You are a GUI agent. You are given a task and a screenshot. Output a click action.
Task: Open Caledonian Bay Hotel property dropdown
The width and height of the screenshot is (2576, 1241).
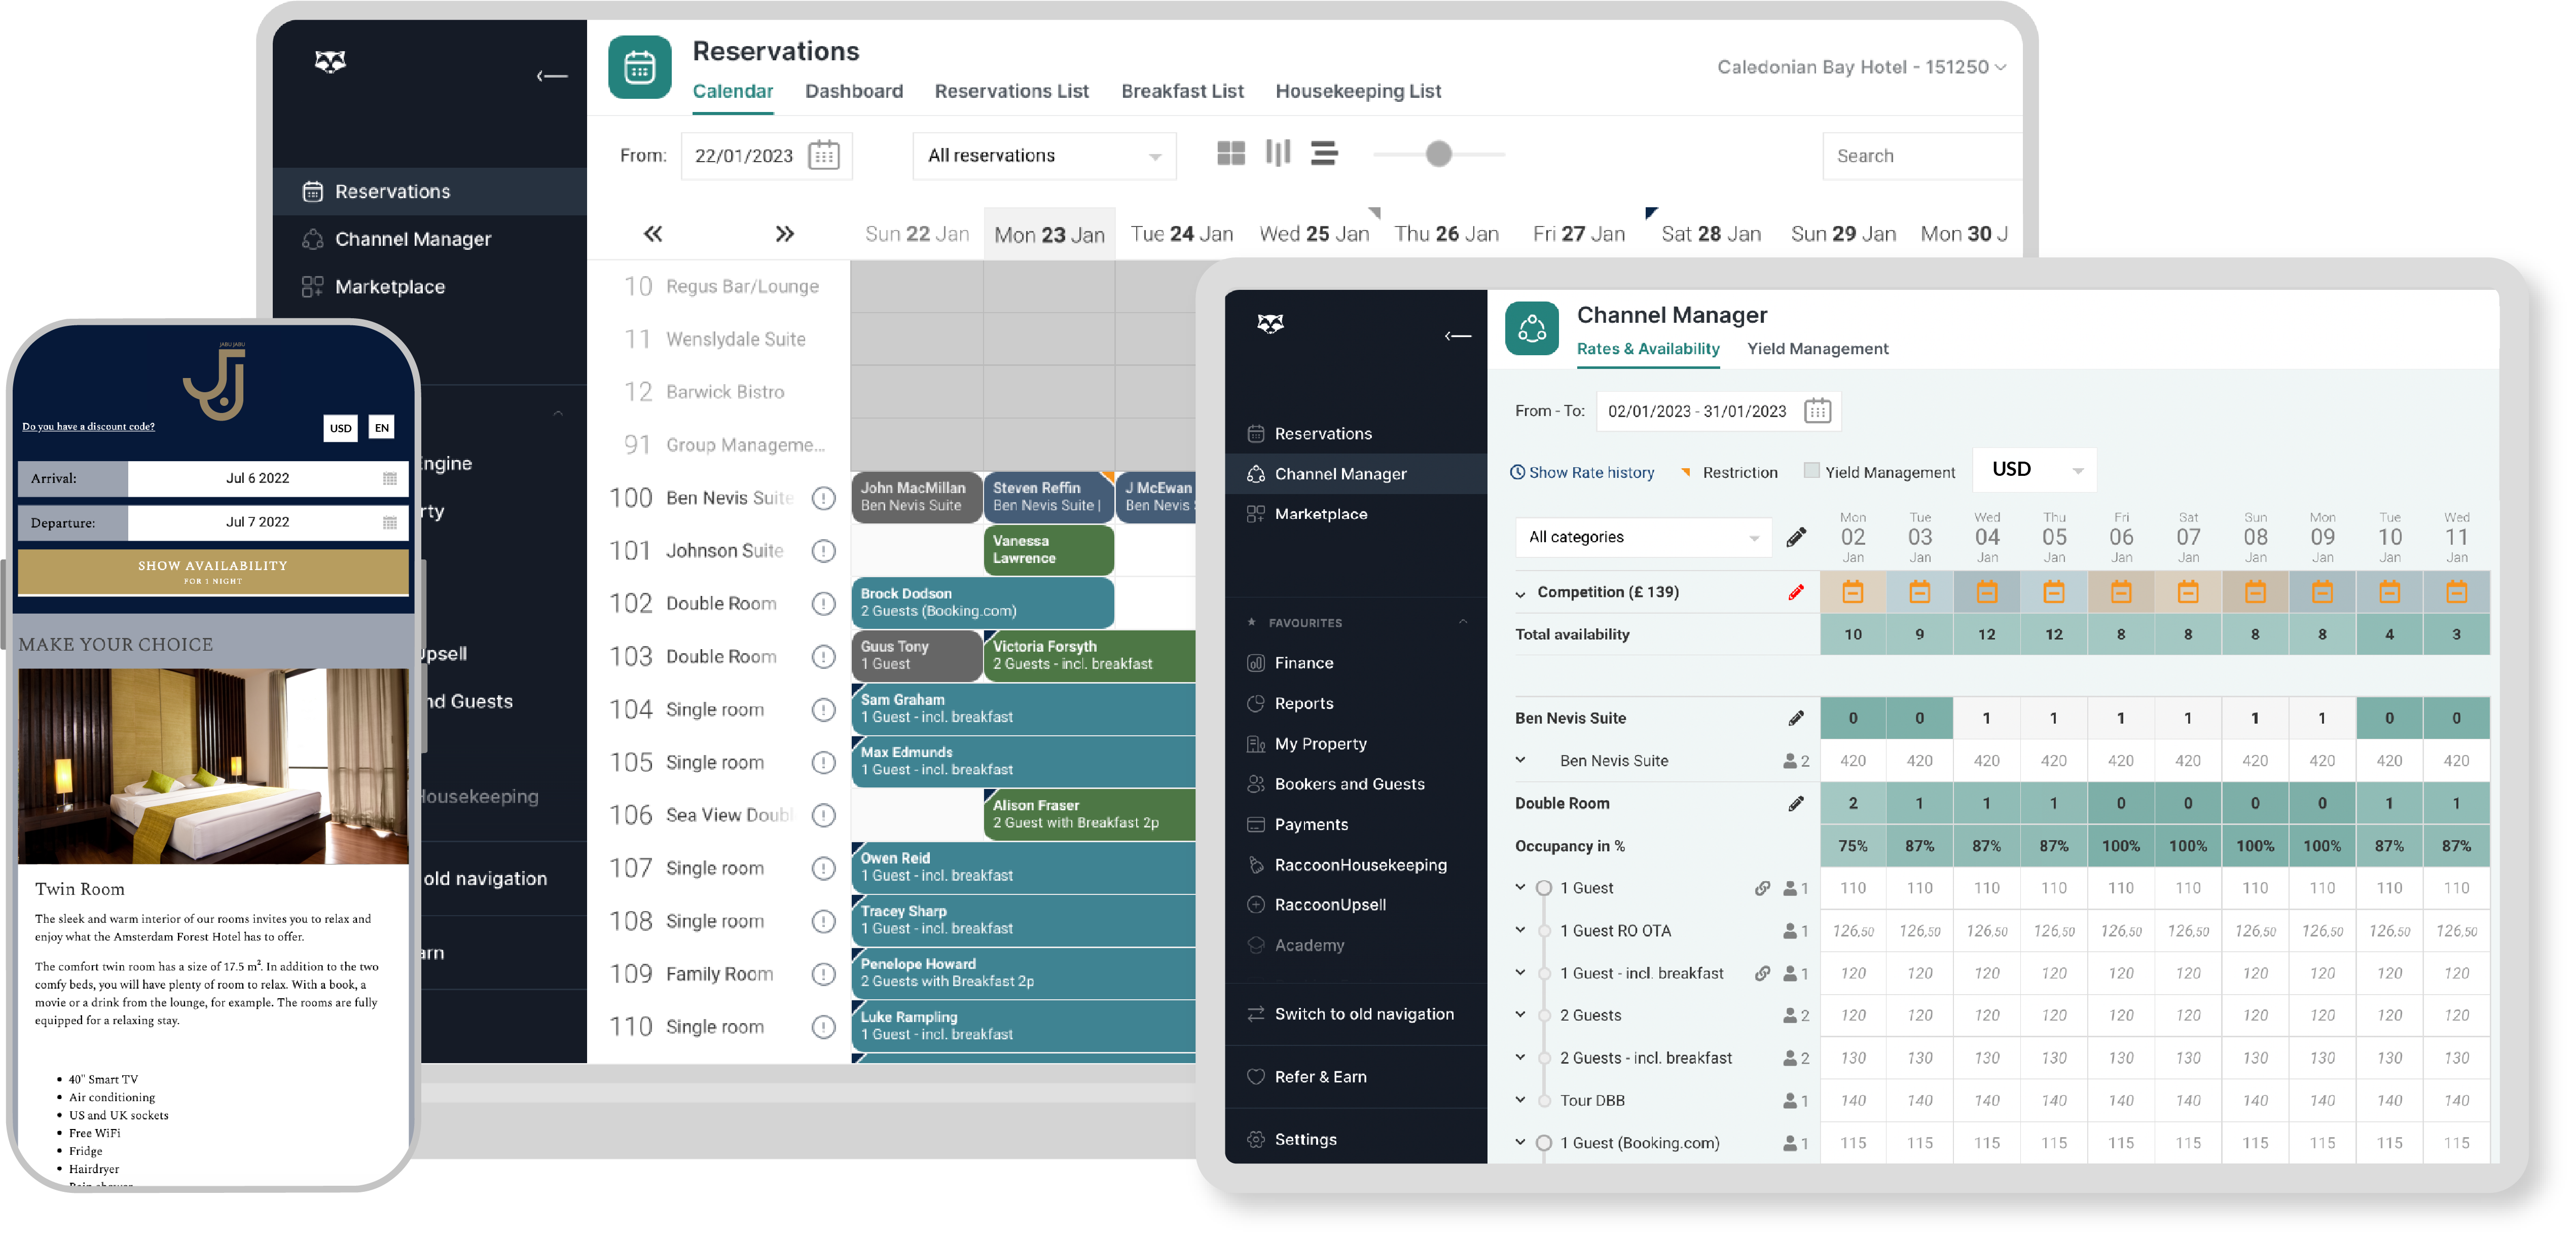[1861, 67]
